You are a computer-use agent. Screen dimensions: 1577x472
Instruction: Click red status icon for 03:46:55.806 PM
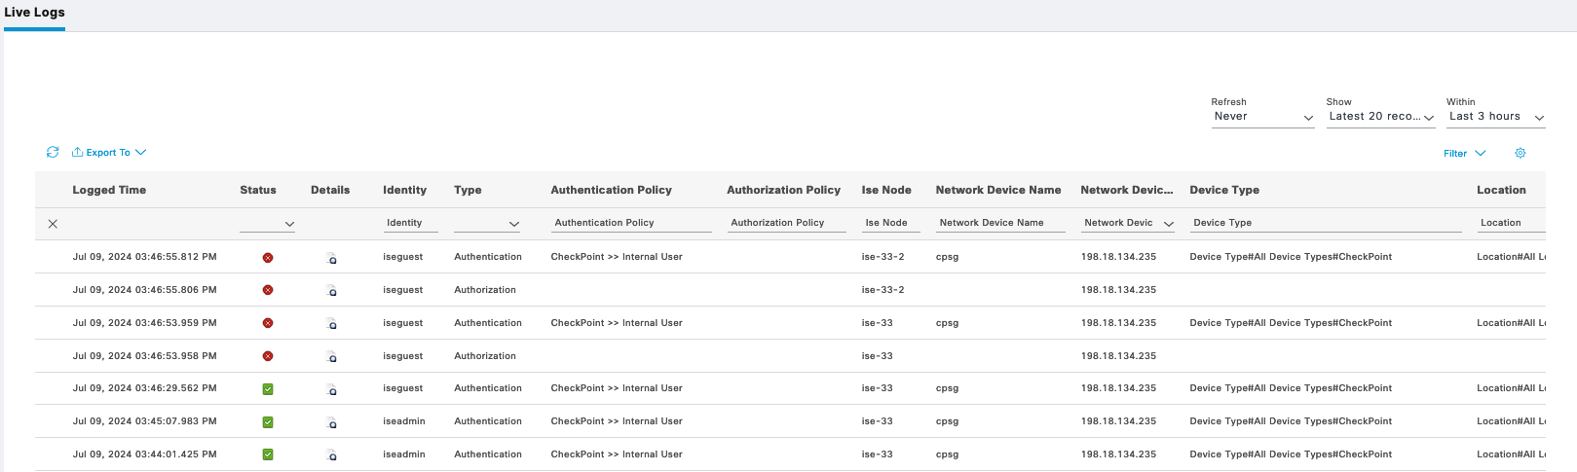tap(268, 290)
